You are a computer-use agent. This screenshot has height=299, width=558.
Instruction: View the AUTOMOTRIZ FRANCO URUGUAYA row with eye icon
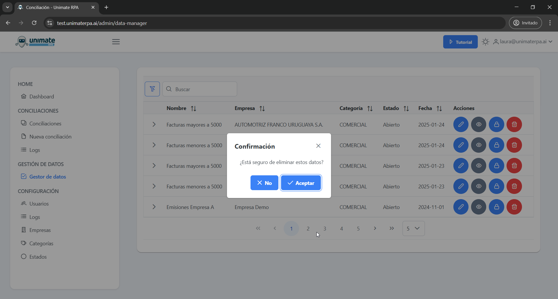[x=479, y=125]
